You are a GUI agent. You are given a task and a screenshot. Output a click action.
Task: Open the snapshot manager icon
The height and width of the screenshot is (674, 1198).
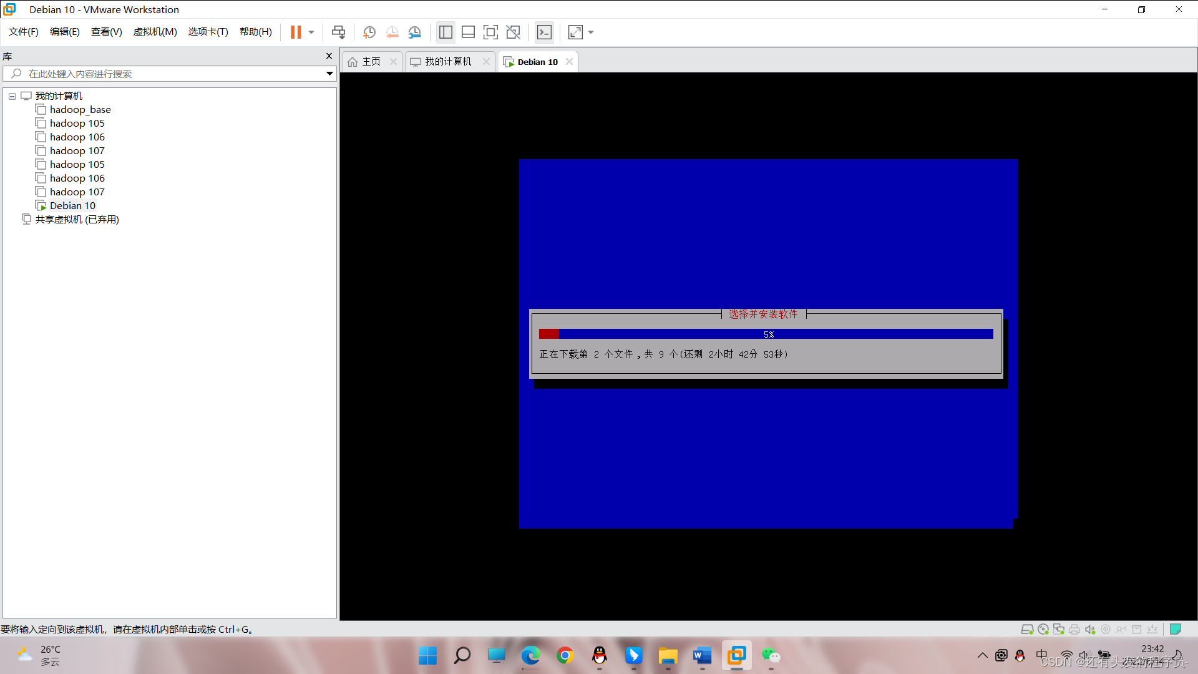coord(415,32)
